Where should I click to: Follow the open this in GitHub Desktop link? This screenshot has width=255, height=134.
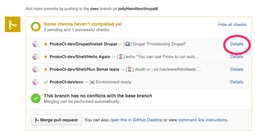(x=136, y=120)
